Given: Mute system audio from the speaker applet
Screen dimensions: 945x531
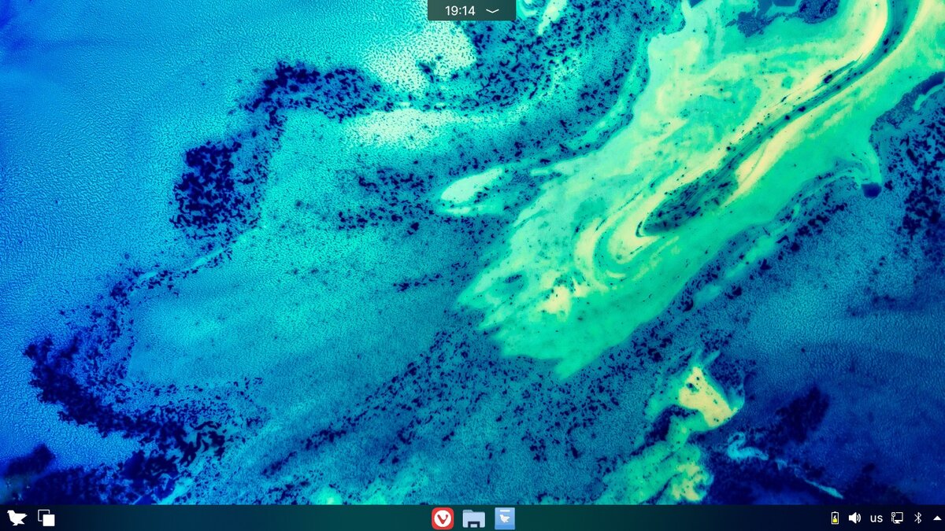Looking at the screenshot, I should pyautogui.click(x=855, y=518).
